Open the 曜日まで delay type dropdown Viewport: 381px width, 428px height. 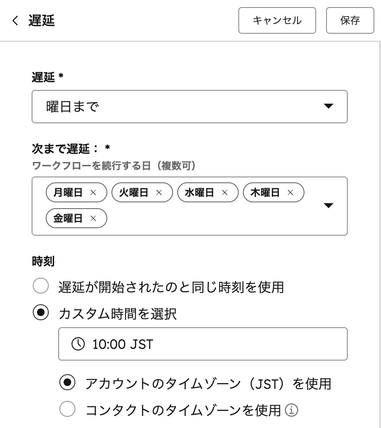coord(189,107)
